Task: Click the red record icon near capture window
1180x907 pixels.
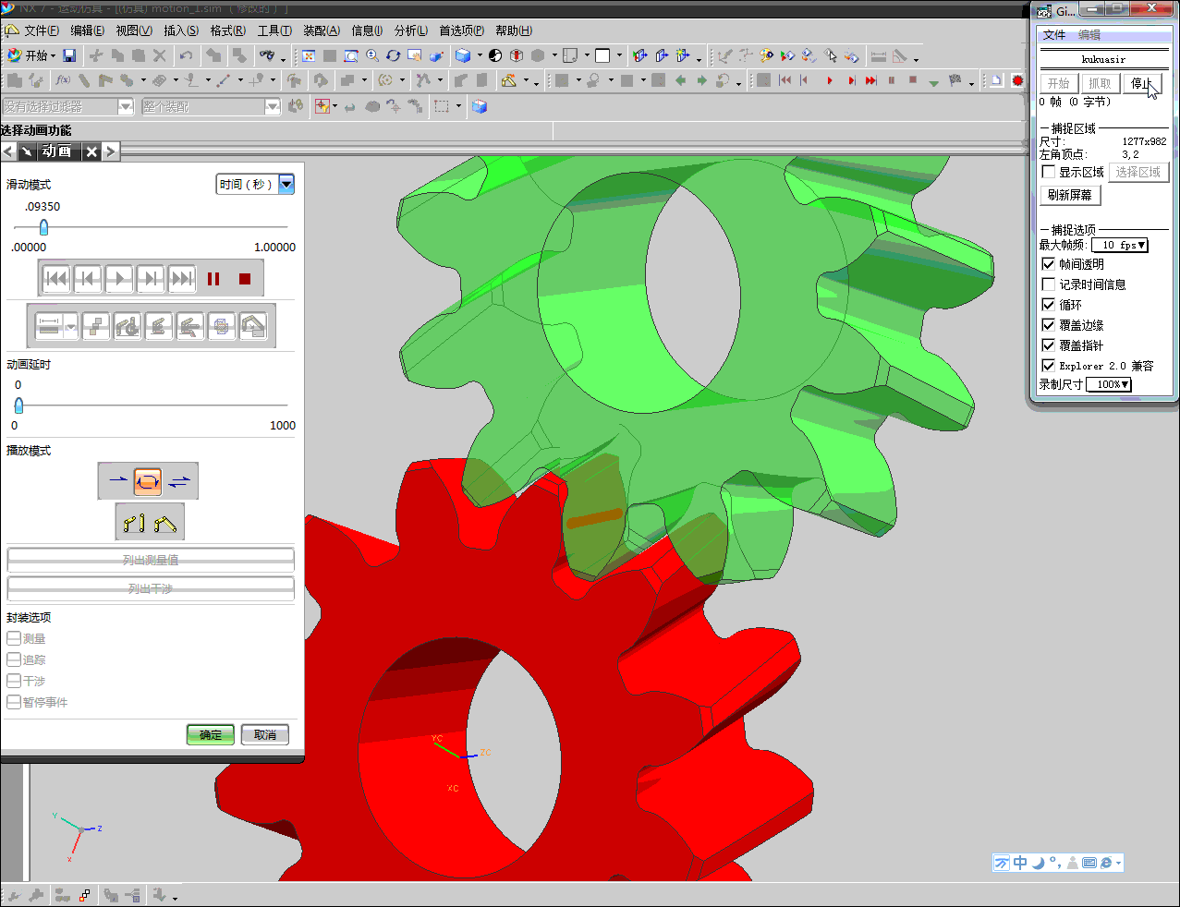Action: tap(1017, 80)
